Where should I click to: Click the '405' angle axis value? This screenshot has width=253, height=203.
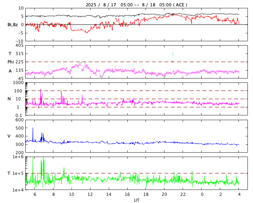pos(19,46)
